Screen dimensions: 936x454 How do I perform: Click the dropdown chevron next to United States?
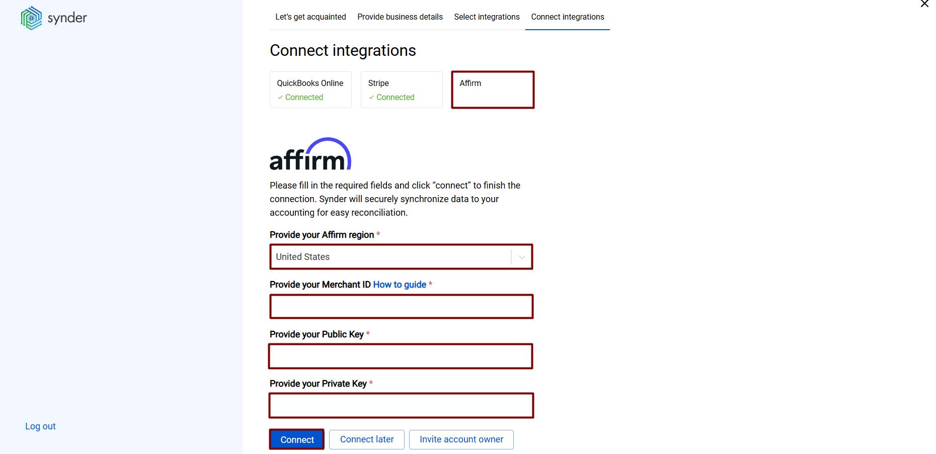tap(521, 256)
